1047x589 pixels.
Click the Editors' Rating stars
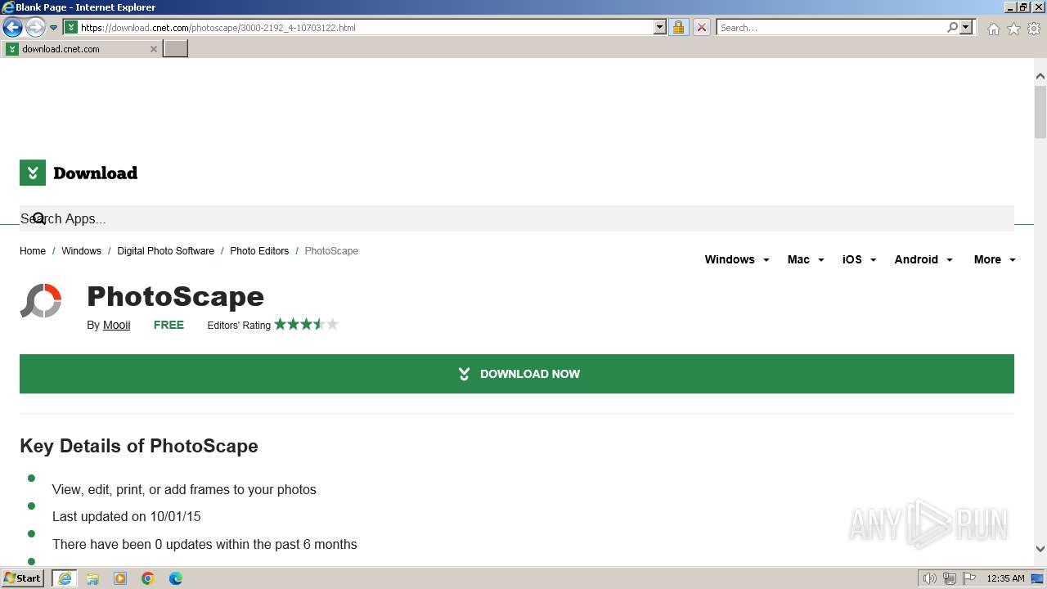click(306, 324)
